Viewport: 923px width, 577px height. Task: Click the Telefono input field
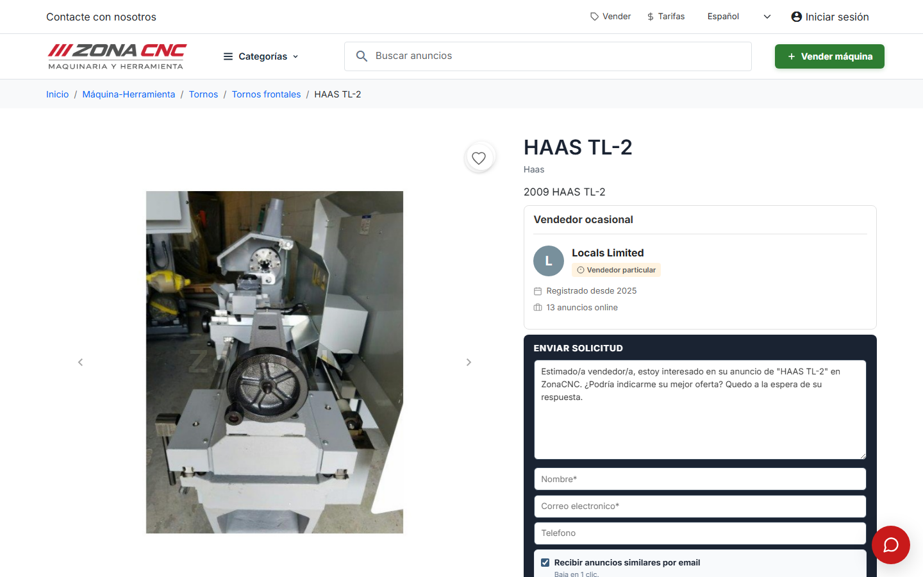tap(700, 533)
